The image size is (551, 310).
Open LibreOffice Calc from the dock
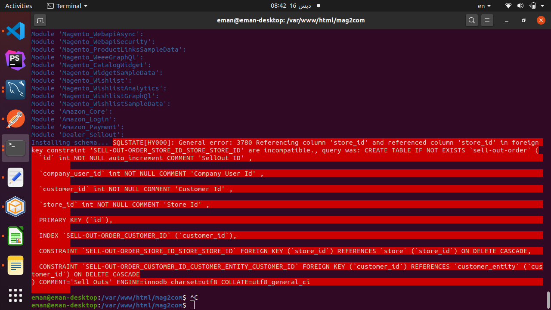click(15, 236)
